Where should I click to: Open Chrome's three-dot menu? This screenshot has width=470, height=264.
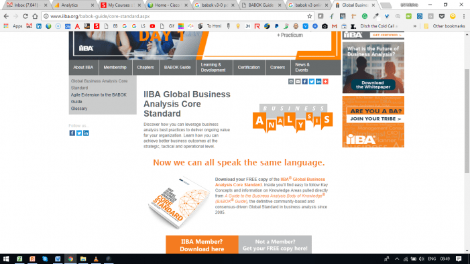[x=464, y=16]
